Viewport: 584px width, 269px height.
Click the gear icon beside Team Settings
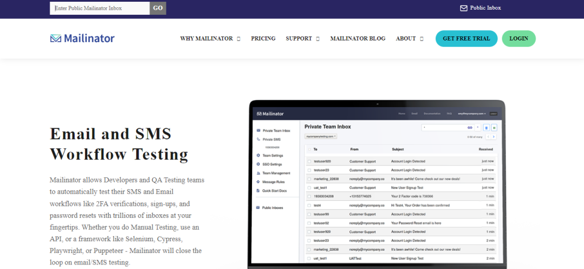click(258, 156)
